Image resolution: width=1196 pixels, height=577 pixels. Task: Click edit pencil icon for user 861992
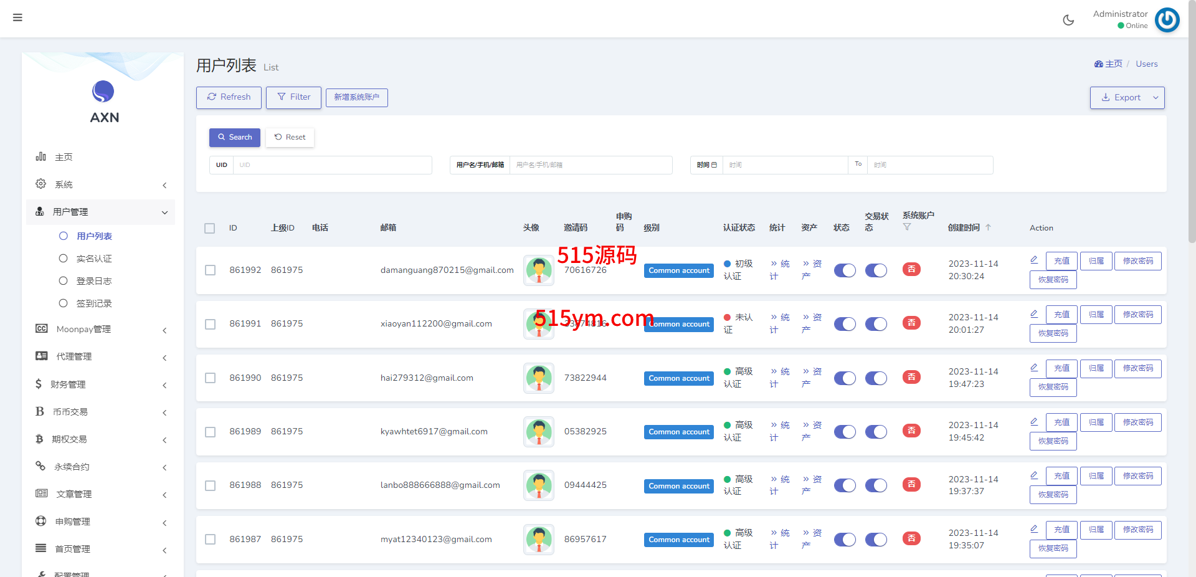point(1034,260)
